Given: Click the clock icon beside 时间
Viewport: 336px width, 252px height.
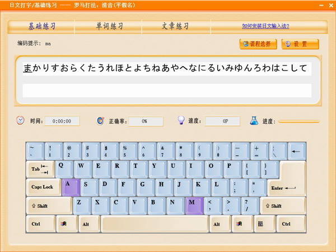Looking at the screenshot, I should tap(20, 120).
